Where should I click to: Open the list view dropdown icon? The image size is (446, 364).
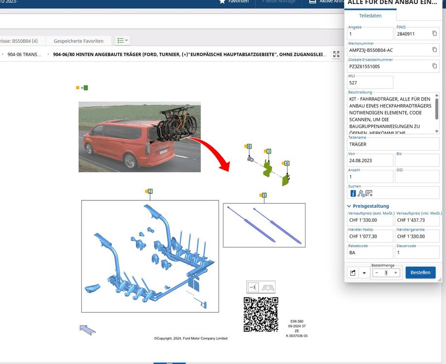click(122, 41)
